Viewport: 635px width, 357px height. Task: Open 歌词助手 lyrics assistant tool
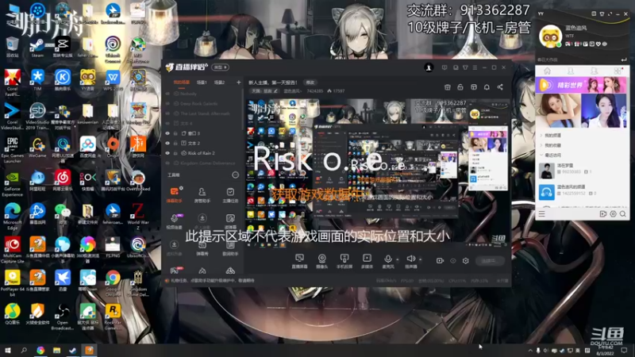click(x=230, y=248)
